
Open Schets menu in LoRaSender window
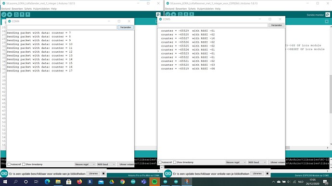tap(28, 9)
